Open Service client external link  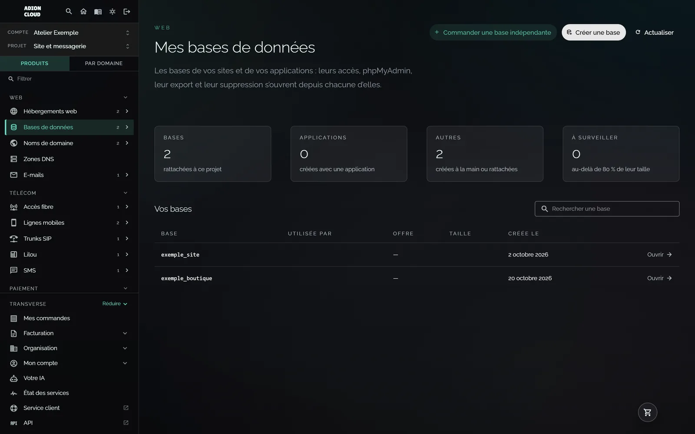[69, 408]
